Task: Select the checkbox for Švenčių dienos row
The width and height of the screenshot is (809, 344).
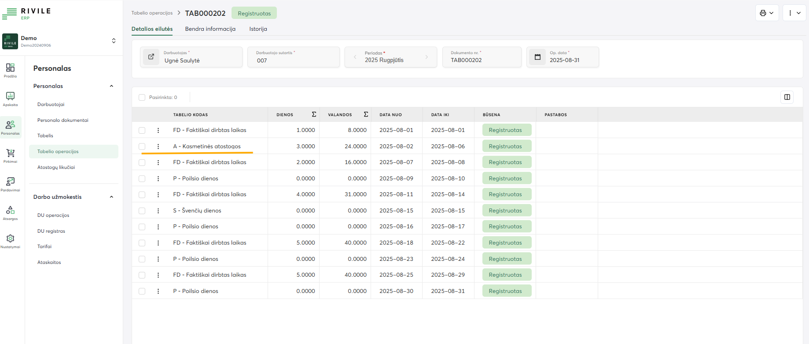Action: (x=142, y=211)
